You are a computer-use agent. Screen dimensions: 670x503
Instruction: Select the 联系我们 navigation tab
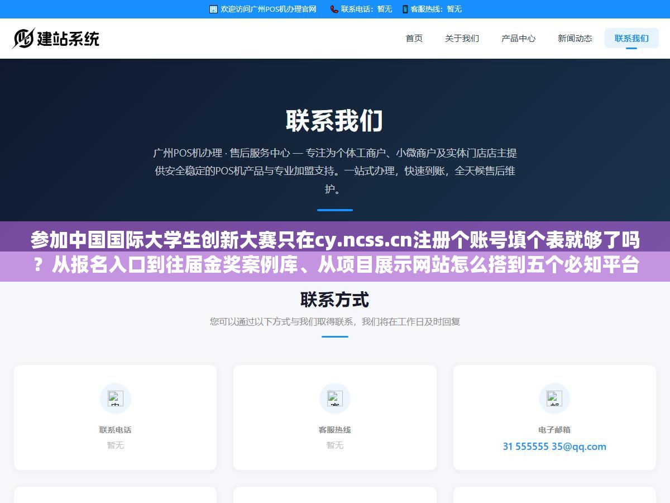631,38
